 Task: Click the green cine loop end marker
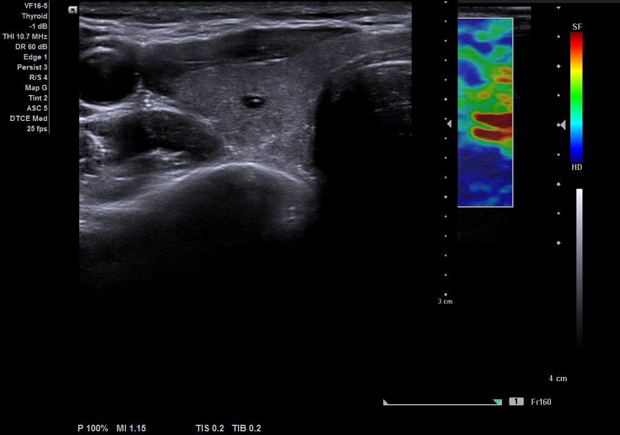498,402
